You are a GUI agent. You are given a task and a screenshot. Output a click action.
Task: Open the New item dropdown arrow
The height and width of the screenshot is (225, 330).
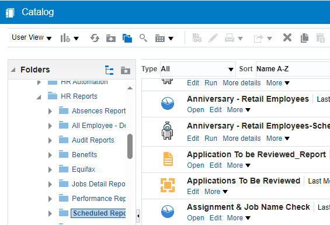point(76,39)
